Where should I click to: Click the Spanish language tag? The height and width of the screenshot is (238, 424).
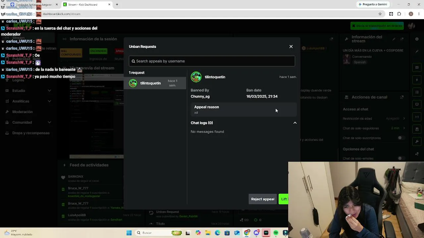coord(360,62)
